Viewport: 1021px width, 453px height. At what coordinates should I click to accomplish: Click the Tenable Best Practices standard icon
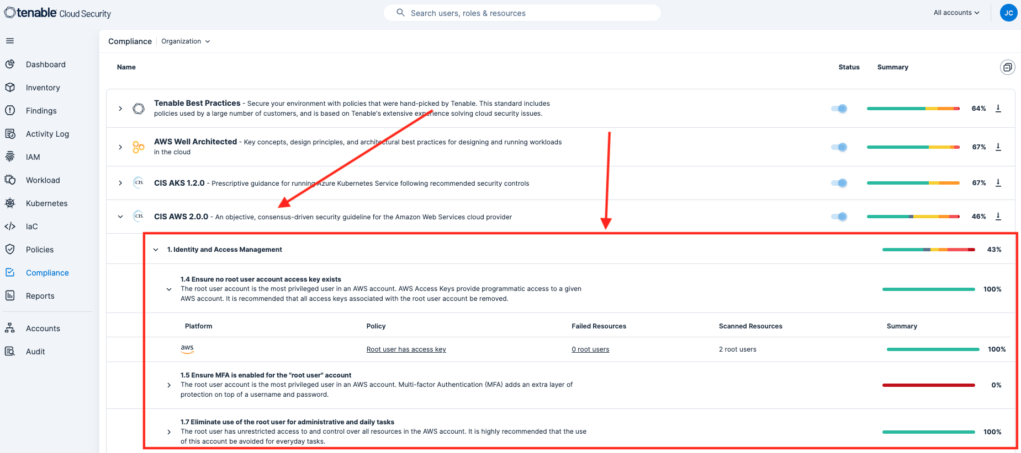(139, 109)
